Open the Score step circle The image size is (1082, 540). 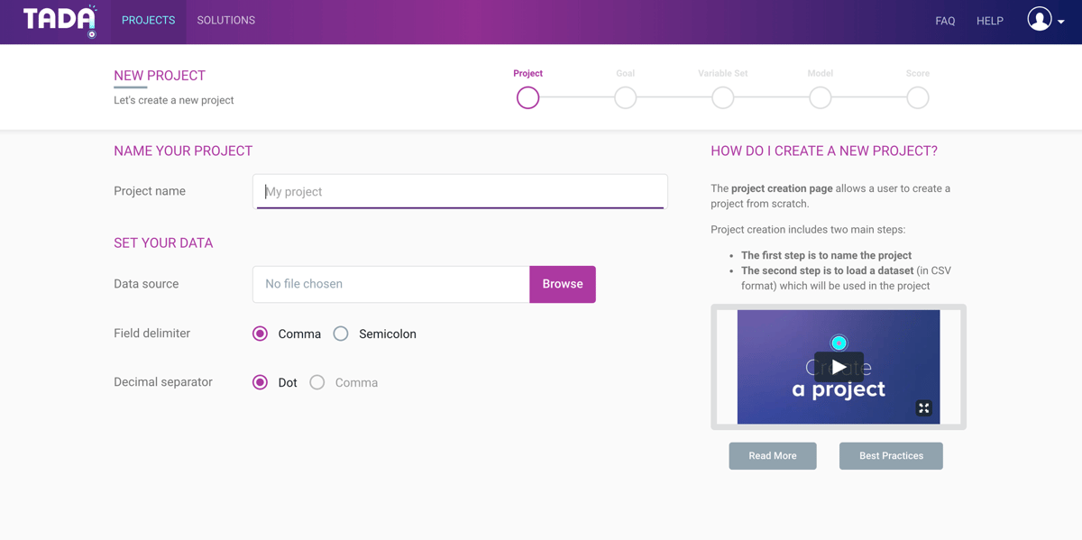tap(918, 97)
